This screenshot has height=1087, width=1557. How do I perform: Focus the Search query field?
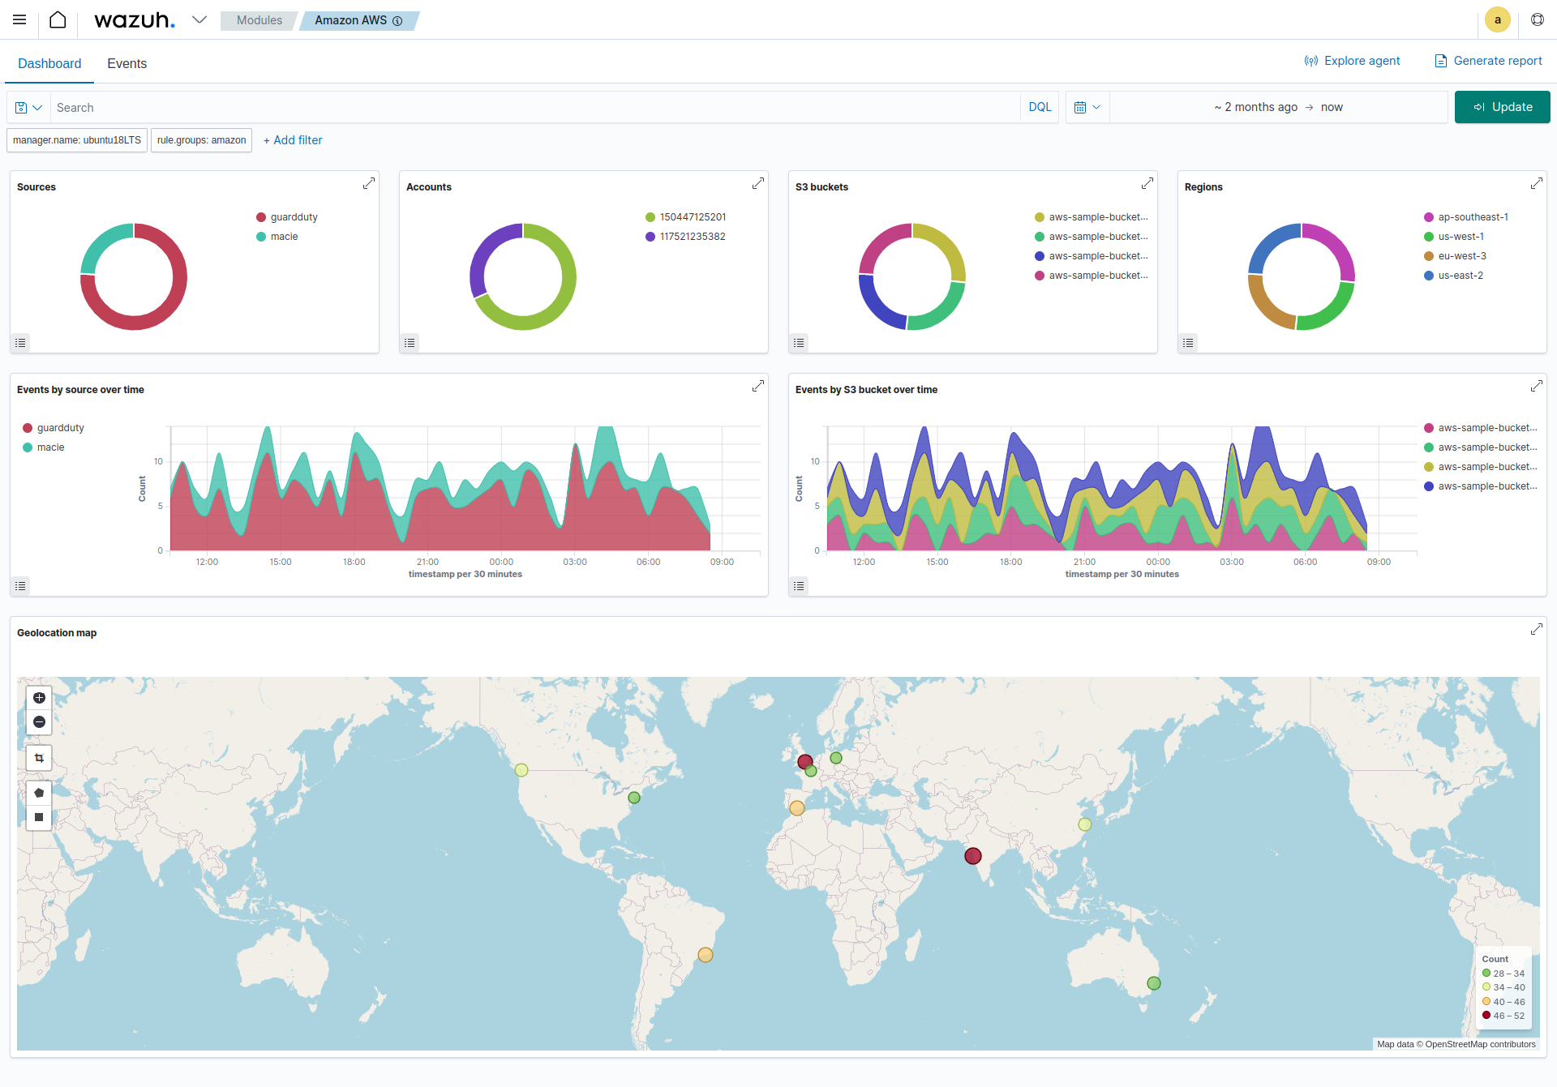535,107
